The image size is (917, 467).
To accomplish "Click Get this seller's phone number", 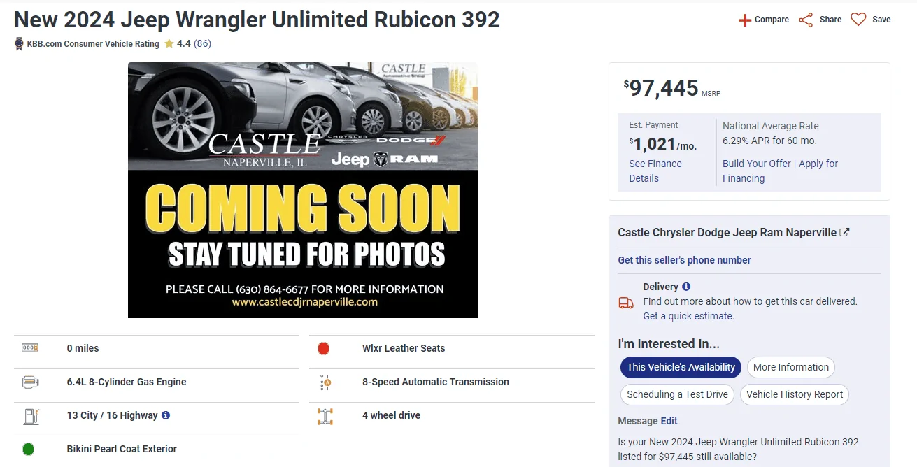I will pyautogui.click(x=684, y=260).
